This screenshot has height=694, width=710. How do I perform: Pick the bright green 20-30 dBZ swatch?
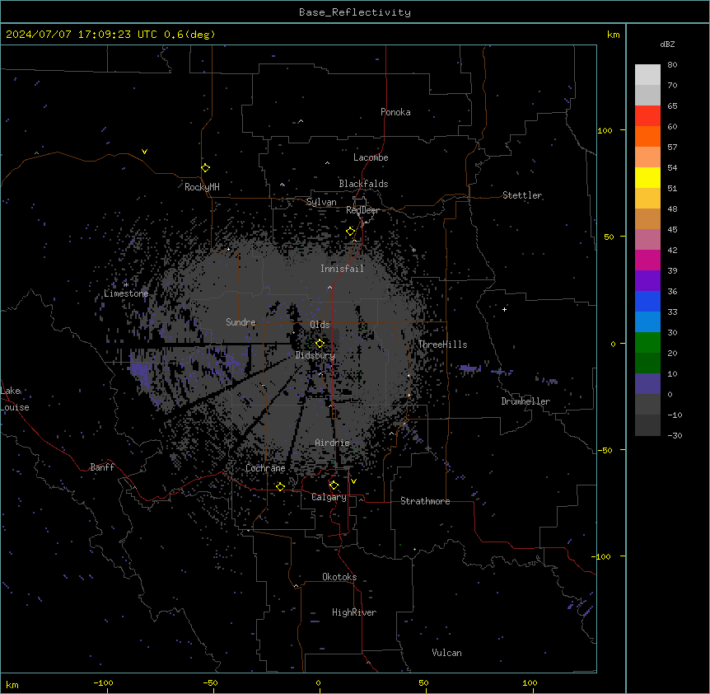click(x=647, y=343)
